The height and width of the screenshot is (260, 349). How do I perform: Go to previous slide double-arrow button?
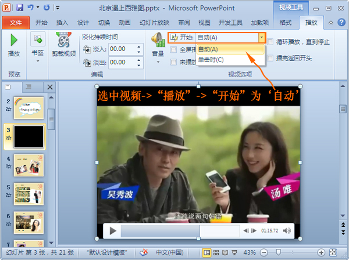point(343,225)
